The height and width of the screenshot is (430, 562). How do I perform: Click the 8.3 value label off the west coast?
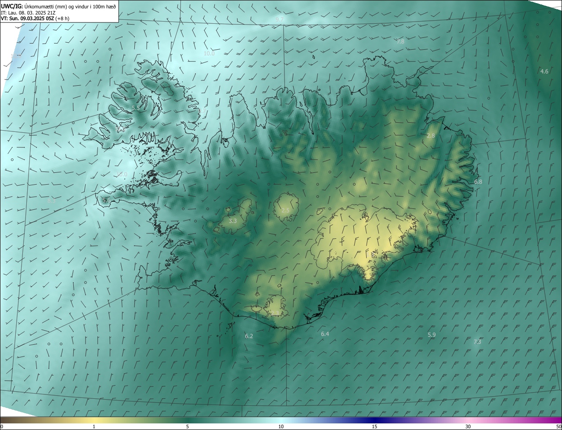click(x=51, y=200)
